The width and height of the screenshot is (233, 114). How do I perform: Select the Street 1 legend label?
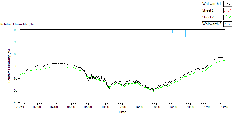coord(212,10)
